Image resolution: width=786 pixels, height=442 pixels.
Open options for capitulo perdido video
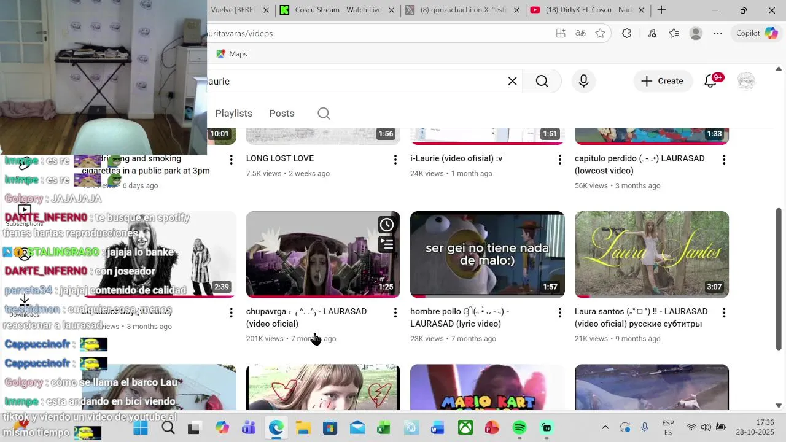pos(724,160)
